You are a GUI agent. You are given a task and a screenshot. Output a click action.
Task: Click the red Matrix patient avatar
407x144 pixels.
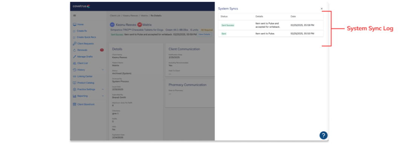pyautogui.click(x=139, y=25)
